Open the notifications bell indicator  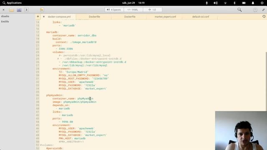[253, 3]
